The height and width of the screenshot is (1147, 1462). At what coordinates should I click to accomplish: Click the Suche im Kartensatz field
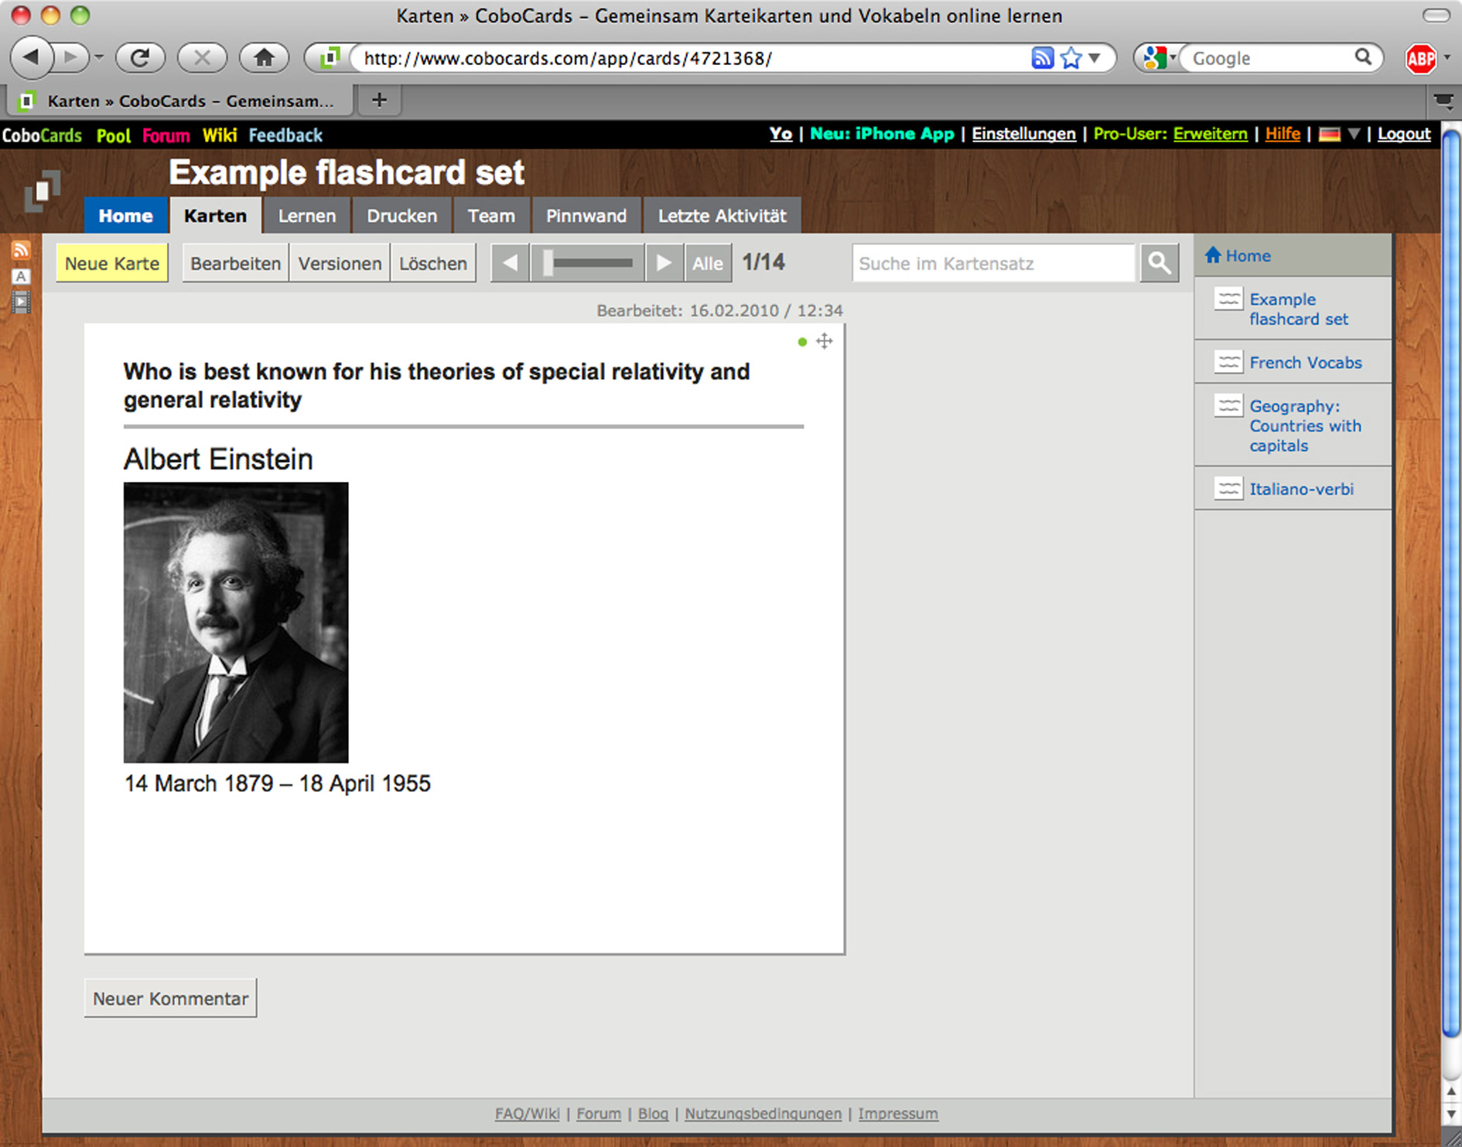(x=992, y=263)
